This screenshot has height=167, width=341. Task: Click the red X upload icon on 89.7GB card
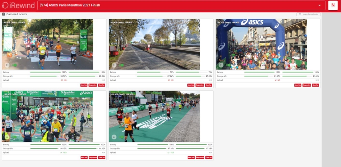(x=276, y=80)
